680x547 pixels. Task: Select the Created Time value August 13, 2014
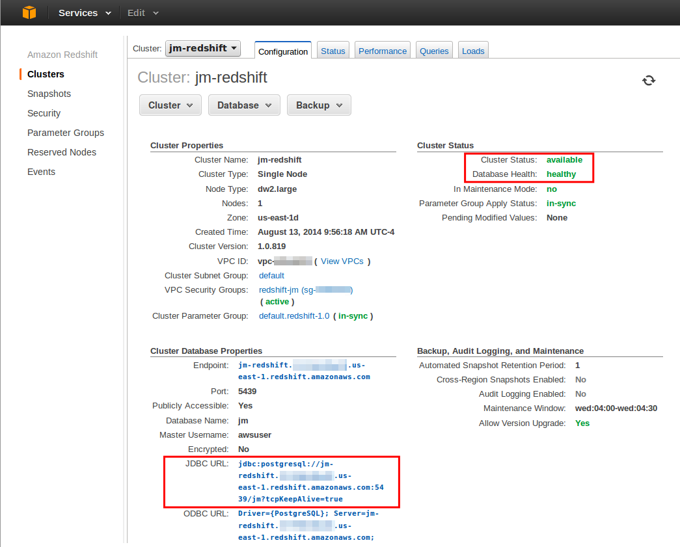click(326, 232)
